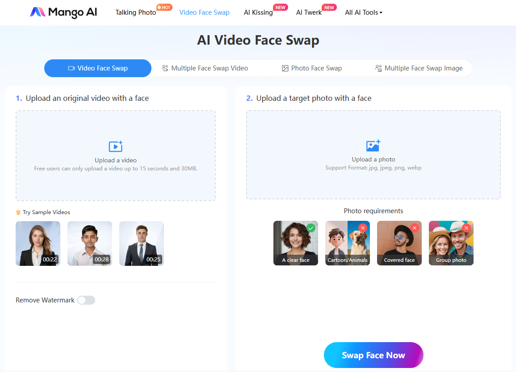Select the 00:22 woman sample video
Image resolution: width=516 pixels, height=372 pixels.
coord(38,244)
